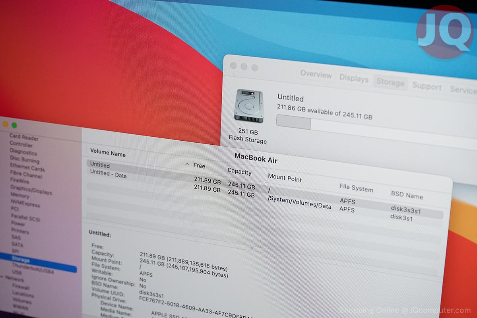Viewport: 477px width, 318px height.
Task: Show the Printers section
Action: 20,231
